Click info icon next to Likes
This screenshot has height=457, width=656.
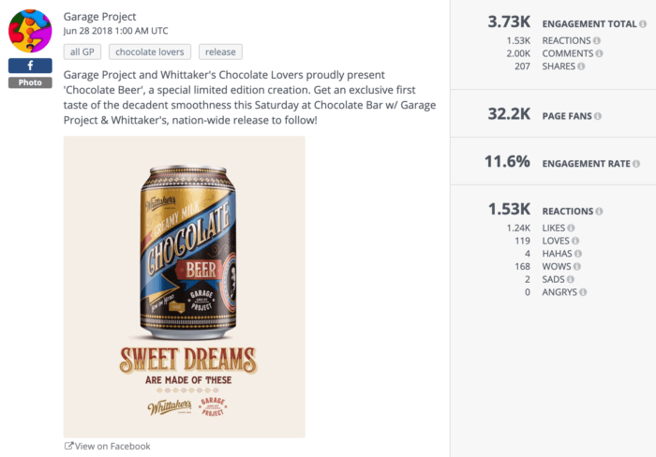[x=571, y=228]
